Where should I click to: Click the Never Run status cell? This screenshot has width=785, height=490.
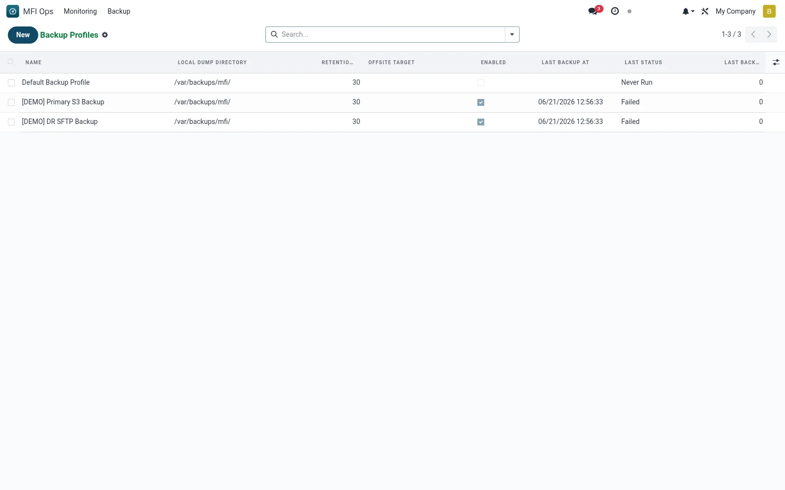(637, 82)
